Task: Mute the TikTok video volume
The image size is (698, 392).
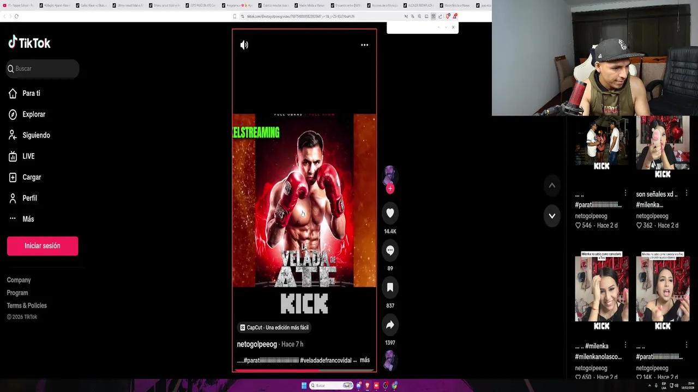Action: point(244,45)
